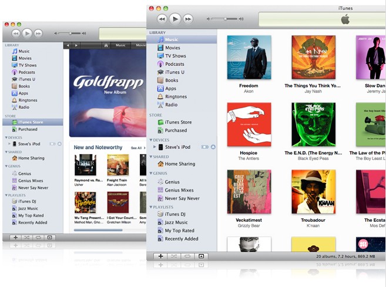Image resolution: width=386 pixels, height=287 pixels.
Task: Open Genius Mixes in front window sidebar
Action: pos(182,190)
